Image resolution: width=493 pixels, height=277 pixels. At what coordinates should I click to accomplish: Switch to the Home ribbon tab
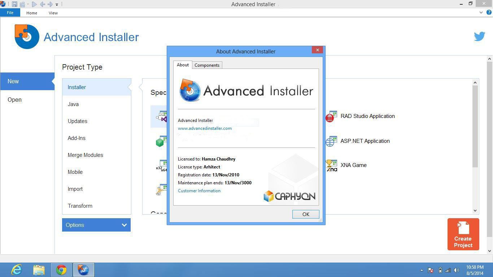point(31,13)
